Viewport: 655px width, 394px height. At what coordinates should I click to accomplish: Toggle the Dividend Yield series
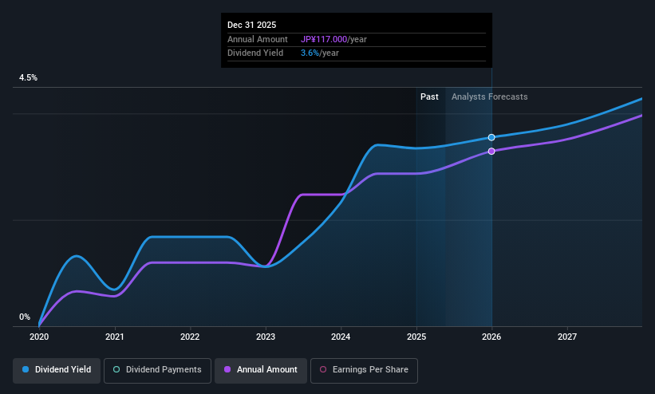(x=57, y=370)
